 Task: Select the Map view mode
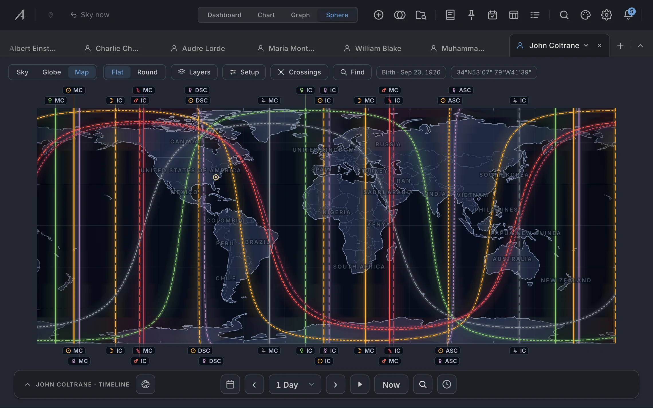coord(82,72)
